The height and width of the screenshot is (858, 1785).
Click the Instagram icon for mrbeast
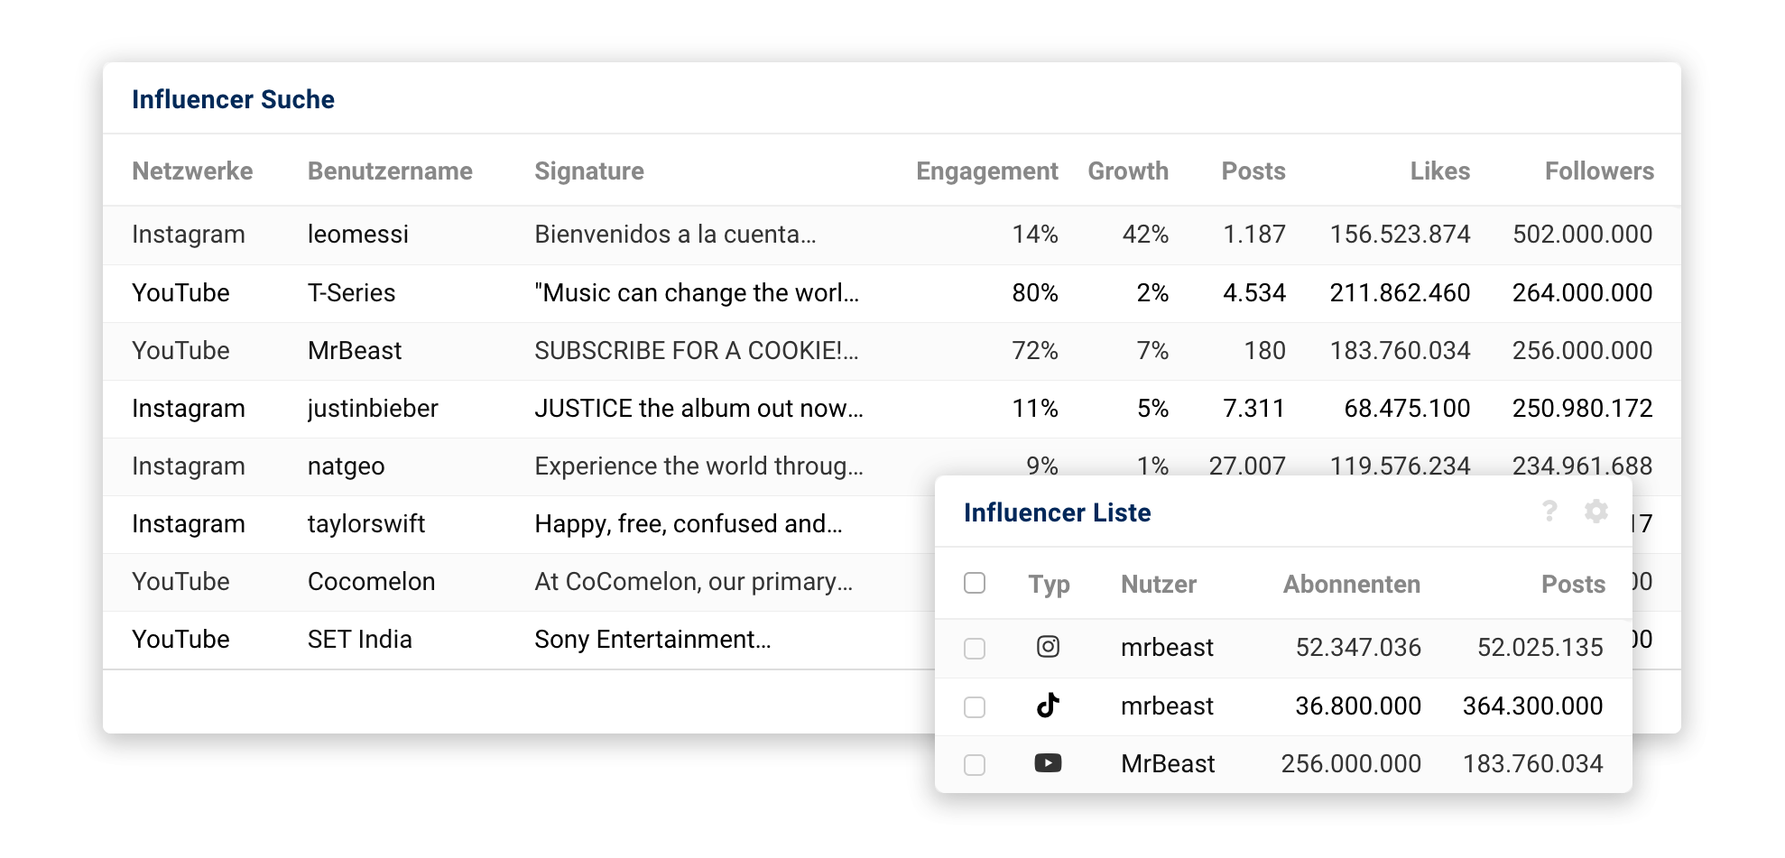(1048, 647)
